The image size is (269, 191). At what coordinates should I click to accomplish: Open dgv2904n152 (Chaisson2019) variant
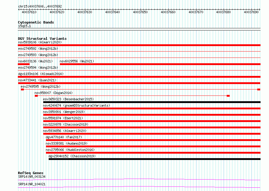(72, 156)
